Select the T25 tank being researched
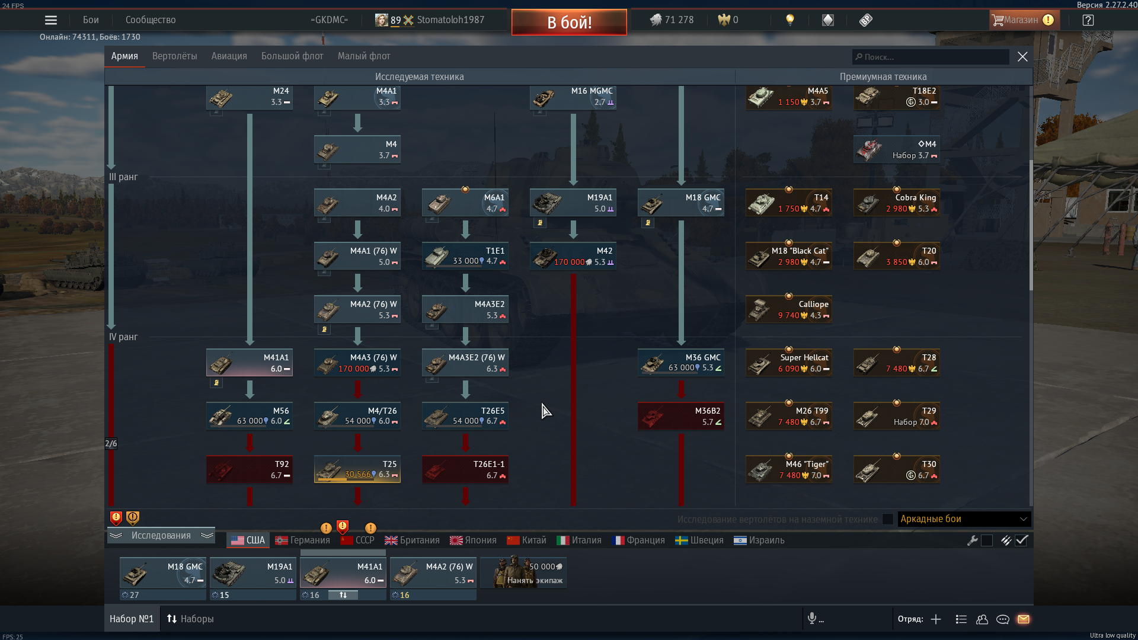This screenshot has width=1138, height=640. (x=357, y=470)
